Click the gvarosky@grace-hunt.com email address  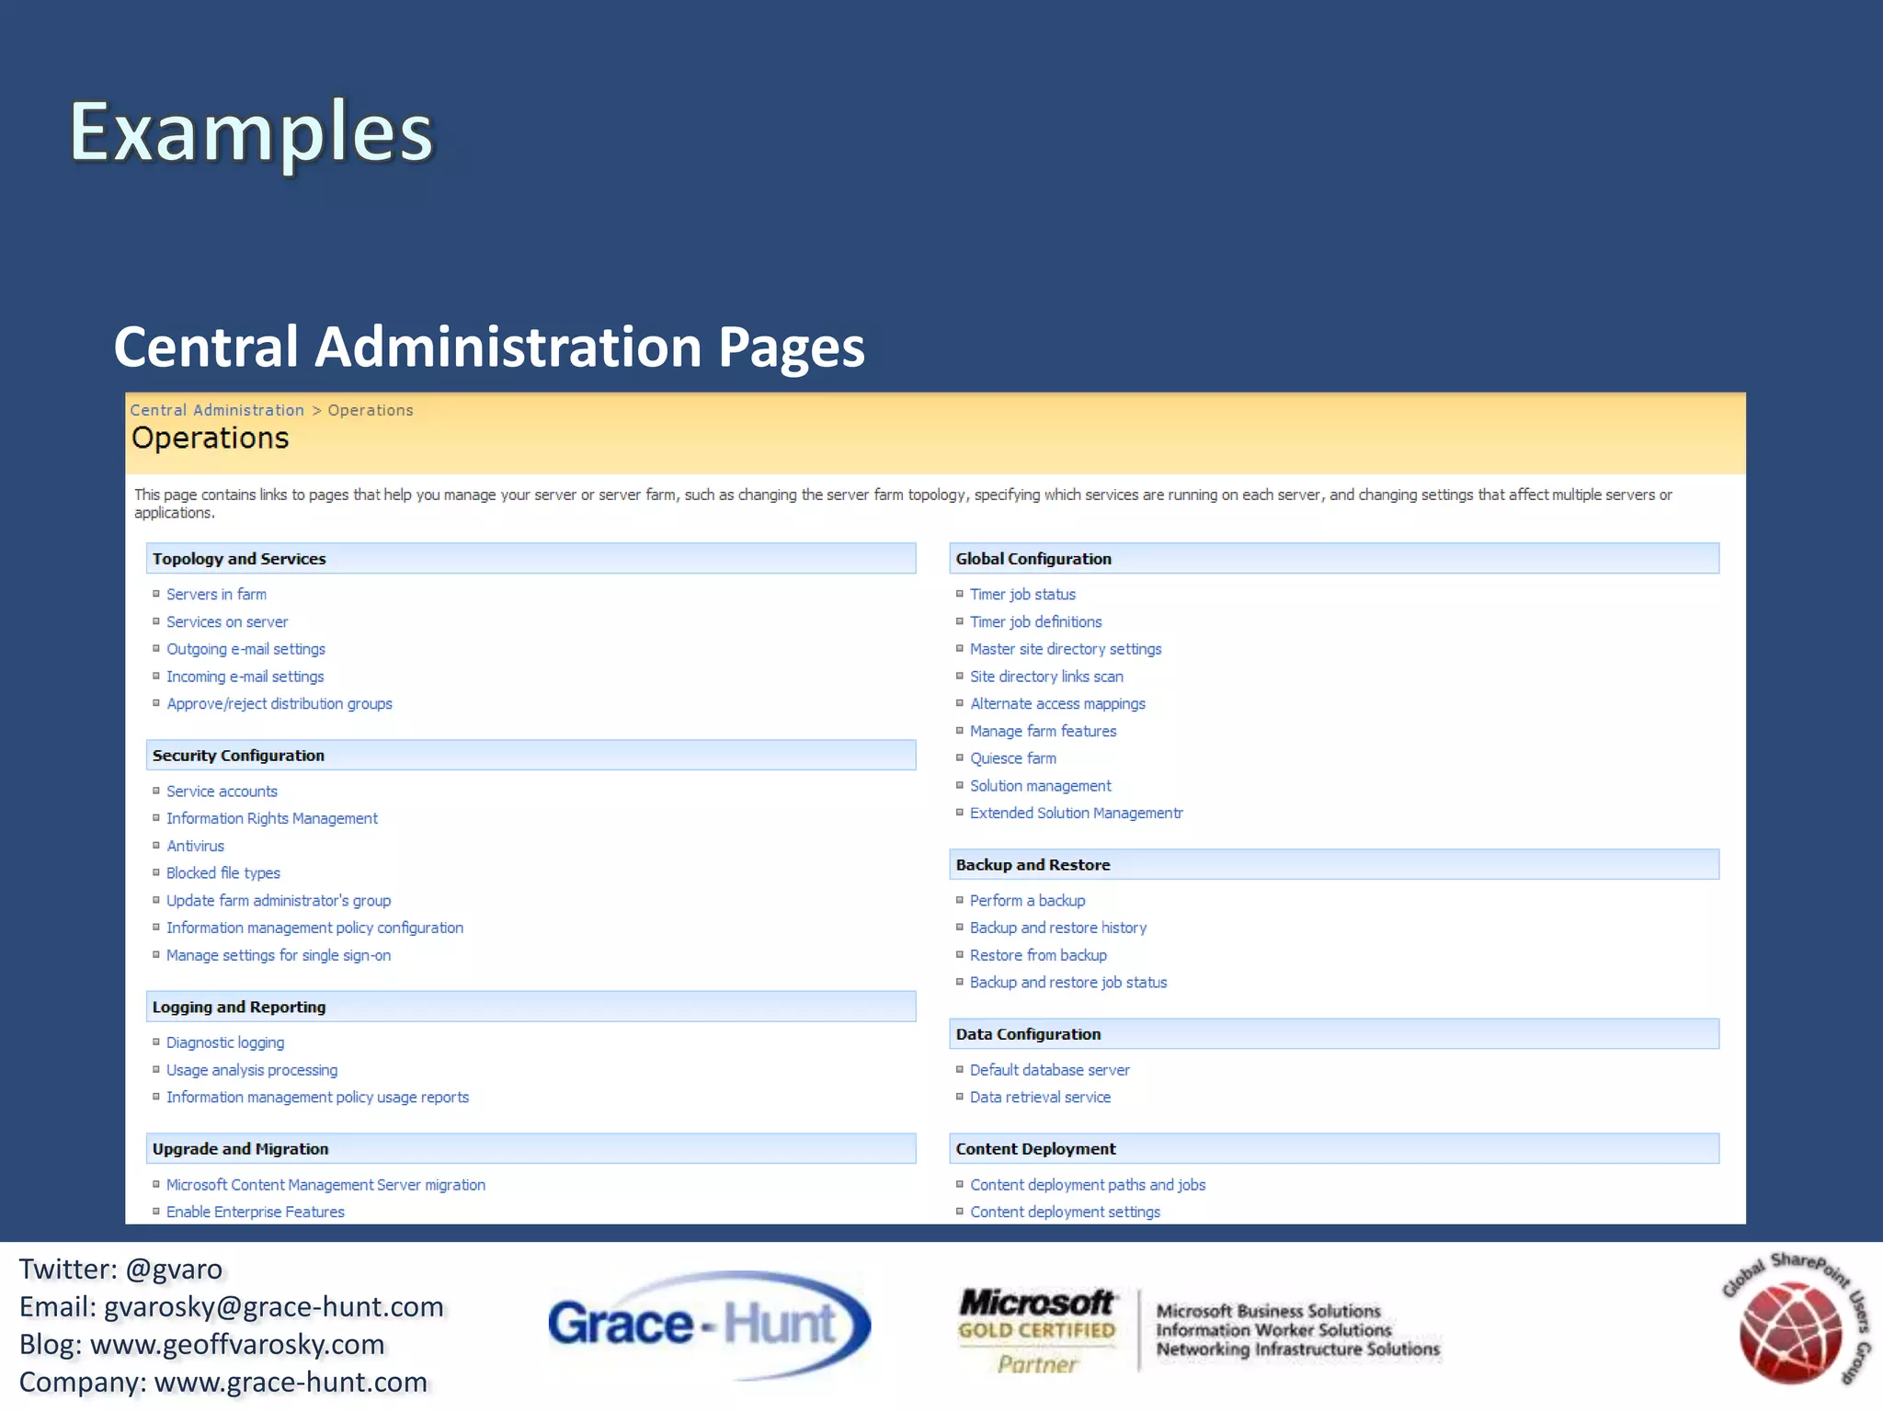click(x=274, y=1307)
